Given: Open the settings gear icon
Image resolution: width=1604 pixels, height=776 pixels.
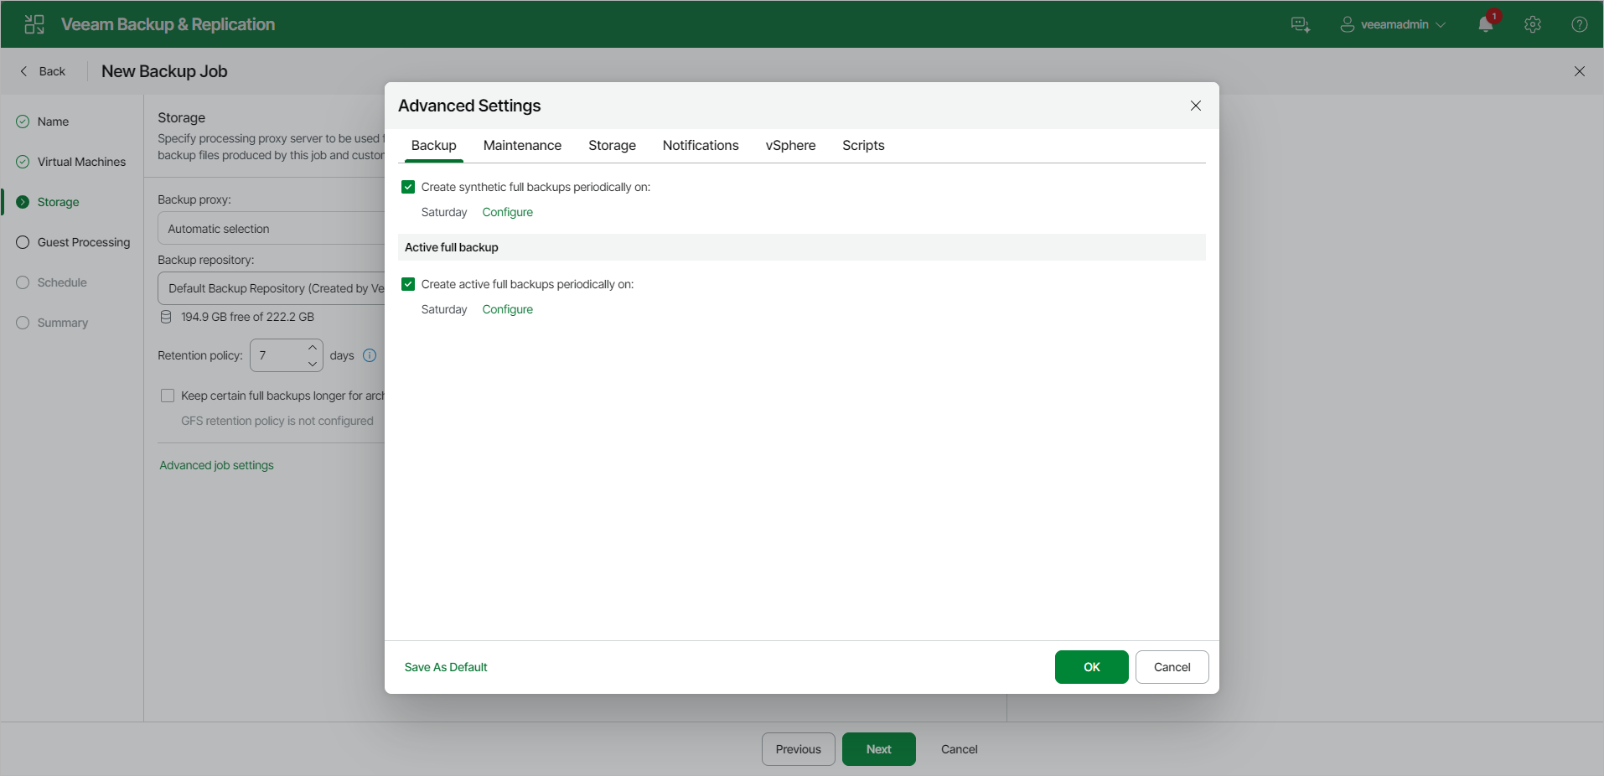Looking at the screenshot, I should pos(1533,24).
